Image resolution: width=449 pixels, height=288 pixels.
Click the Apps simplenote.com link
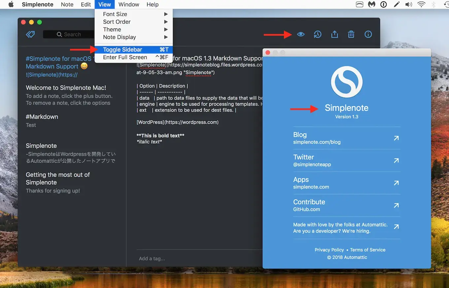click(311, 187)
